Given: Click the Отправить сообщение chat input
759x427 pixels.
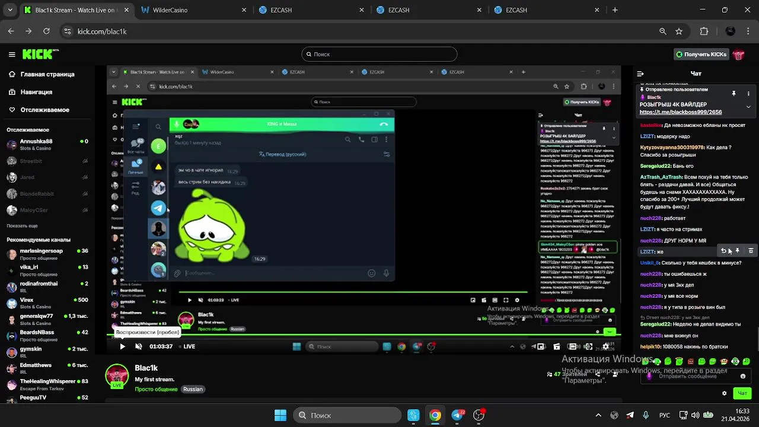Looking at the screenshot, I should 694,376.
